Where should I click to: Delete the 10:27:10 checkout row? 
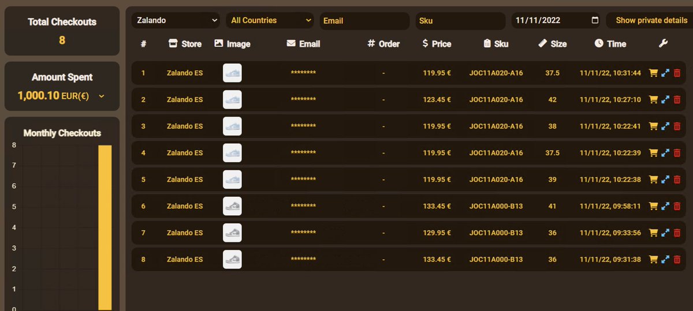(677, 100)
